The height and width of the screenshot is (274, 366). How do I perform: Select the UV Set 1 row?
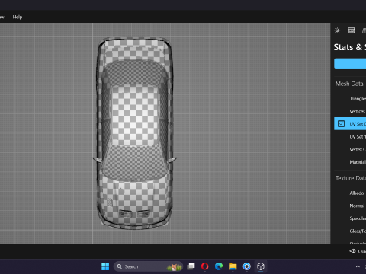pyautogui.click(x=350, y=137)
